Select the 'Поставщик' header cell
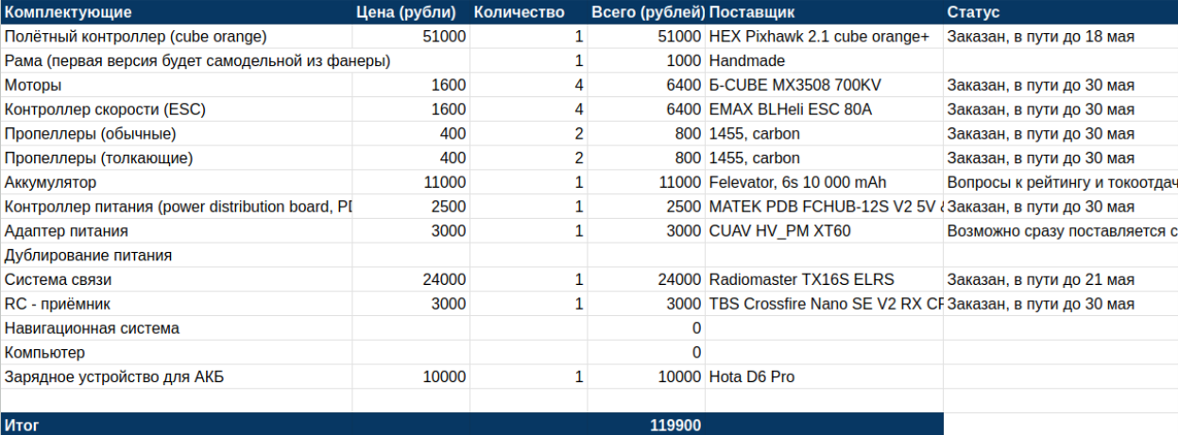 tap(824, 12)
